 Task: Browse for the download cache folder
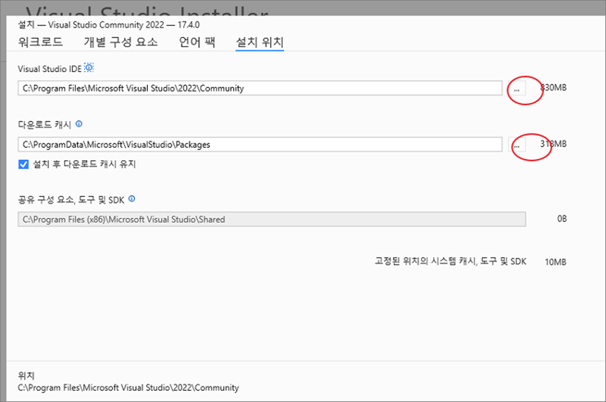517,144
